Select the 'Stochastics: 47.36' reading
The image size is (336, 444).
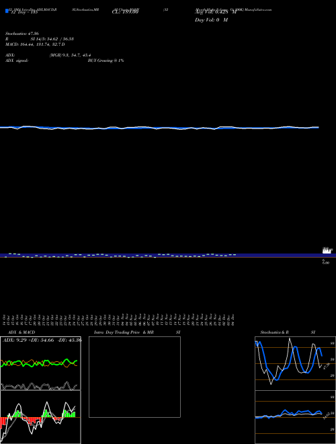coord(22,34)
